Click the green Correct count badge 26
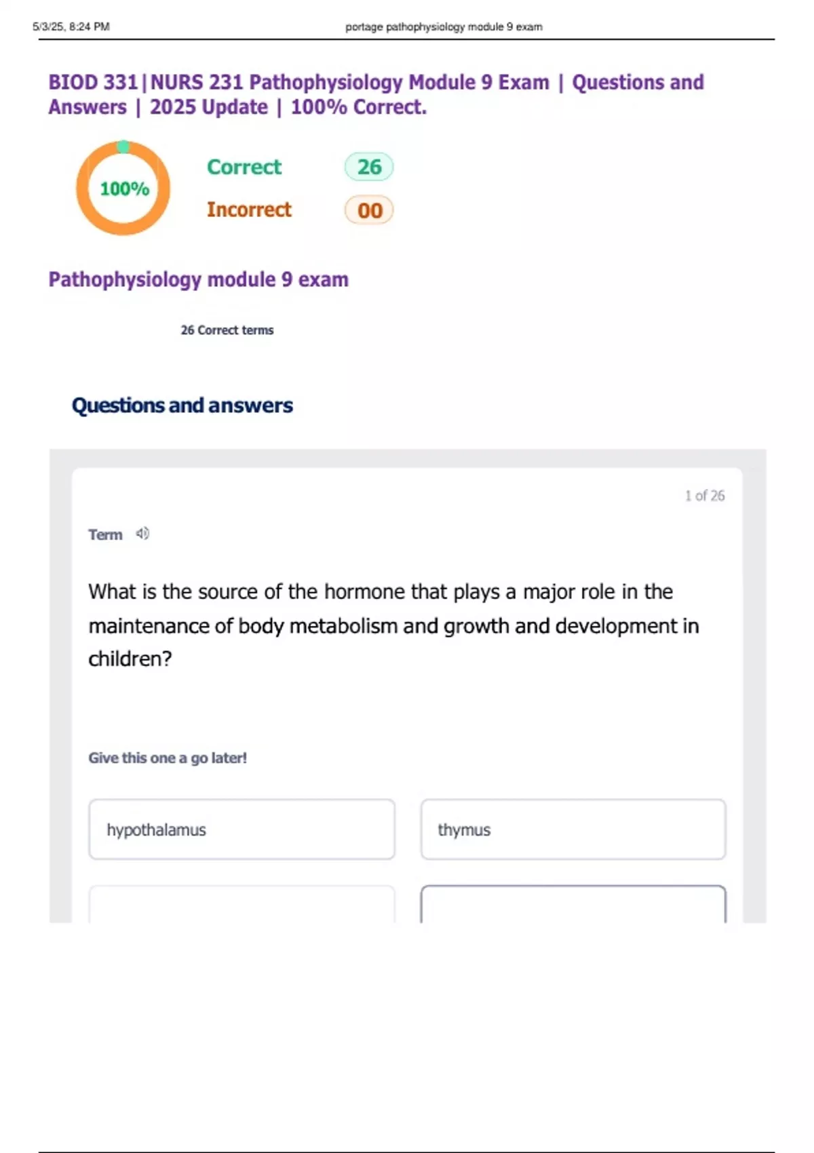 point(369,167)
